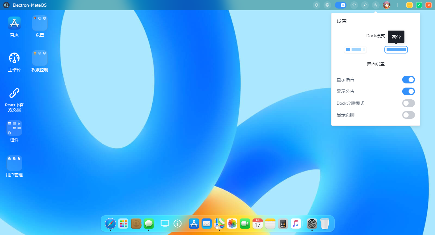
Task: Disable the 显示语言 toggle
Action: pos(408,80)
